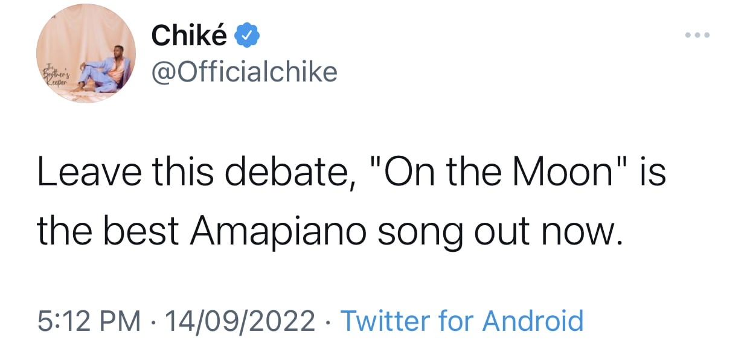Open the three-dot more options menu
The image size is (750, 355).
[698, 35]
